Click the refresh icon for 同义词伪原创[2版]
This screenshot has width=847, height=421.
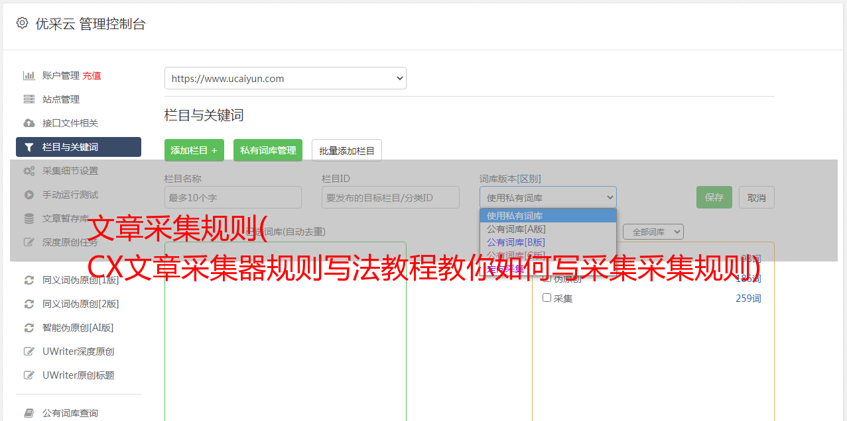point(29,304)
